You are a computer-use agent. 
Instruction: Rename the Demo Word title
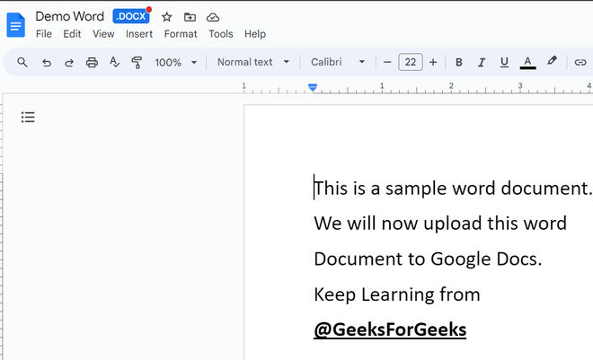[69, 17]
